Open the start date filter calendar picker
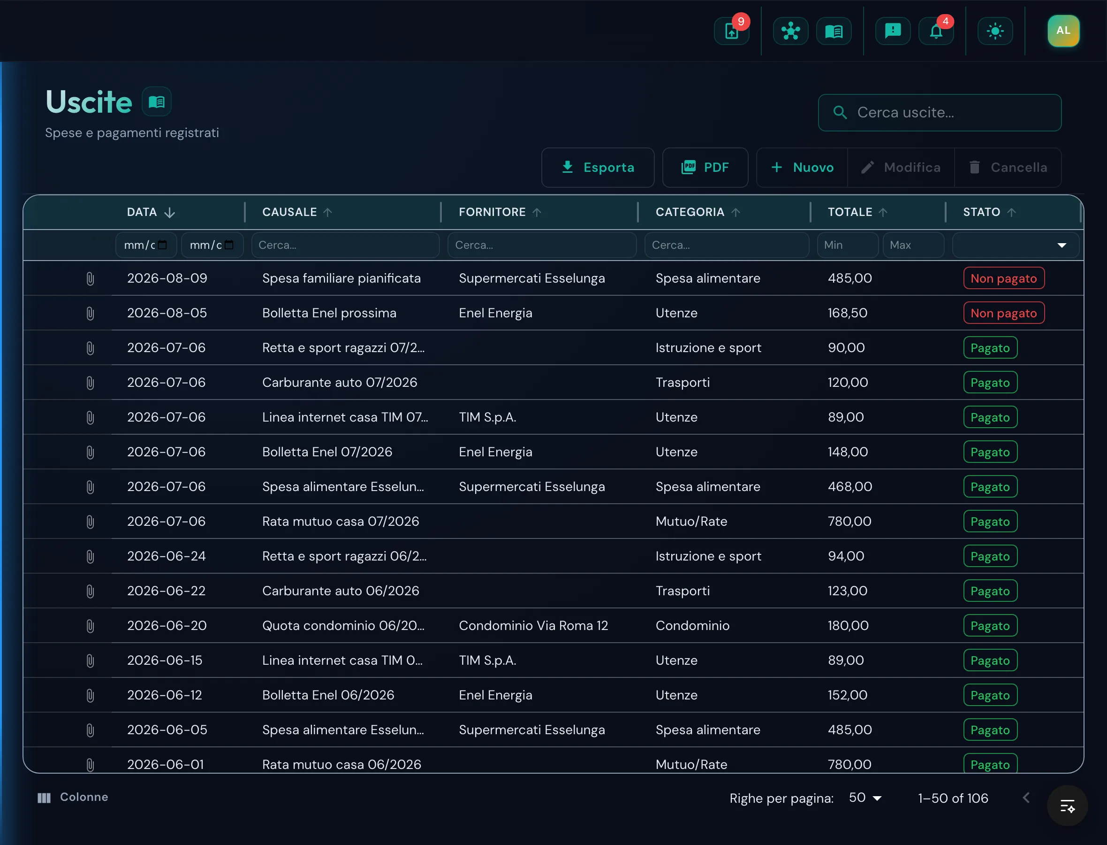The height and width of the screenshot is (845, 1107). coord(162,245)
